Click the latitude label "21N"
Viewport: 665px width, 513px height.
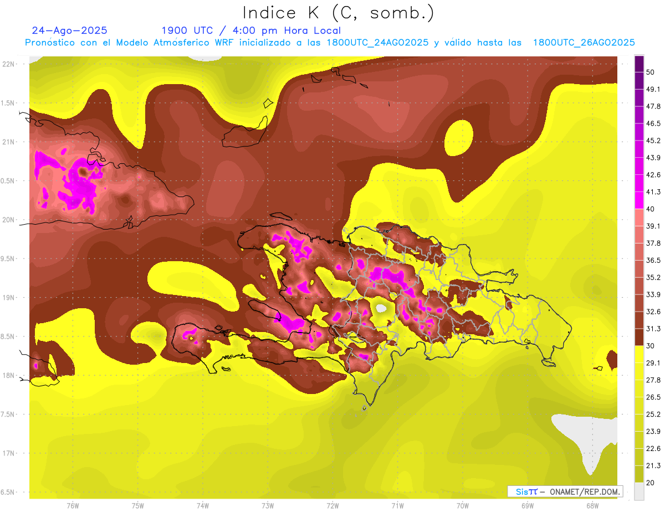[x=8, y=142]
